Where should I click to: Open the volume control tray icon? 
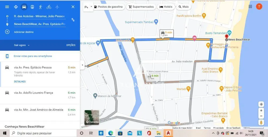241,133
